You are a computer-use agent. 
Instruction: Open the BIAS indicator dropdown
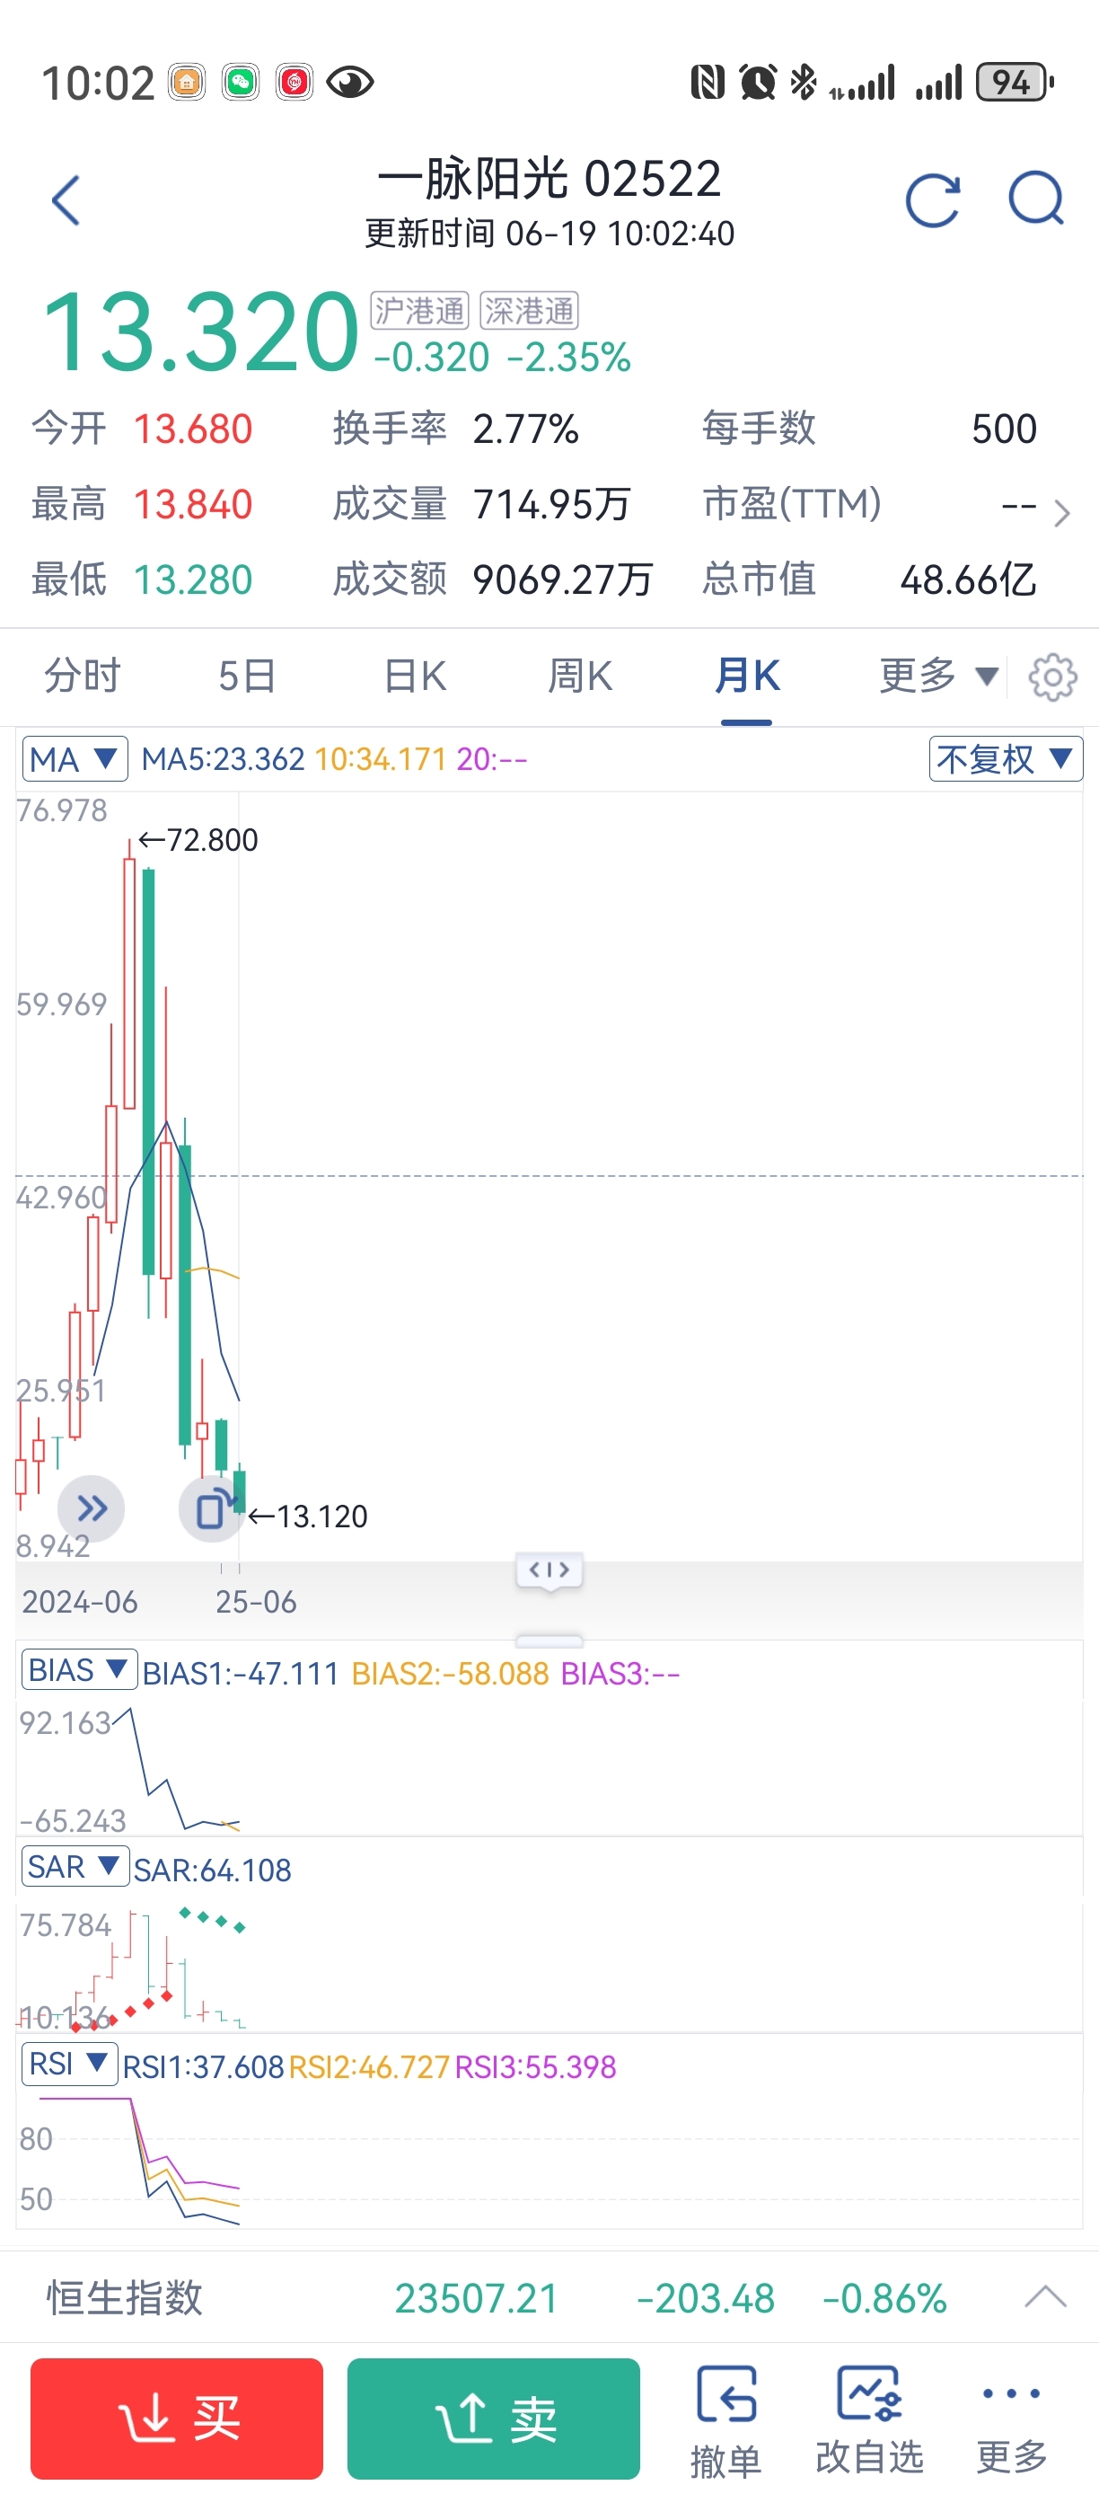(x=78, y=1670)
